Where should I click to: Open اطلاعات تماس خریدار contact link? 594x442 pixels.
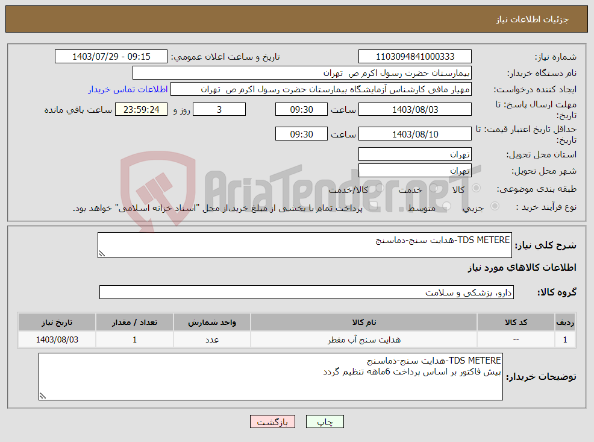(x=128, y=89)
